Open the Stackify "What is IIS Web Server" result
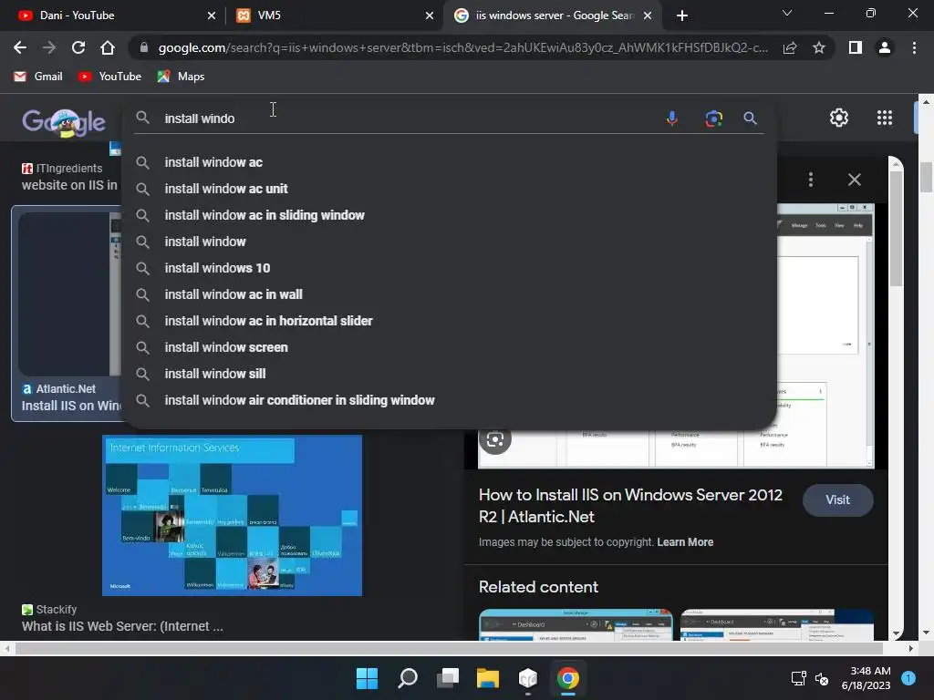Image resolution: width=934 pixels, height=700 pixels. click(x=122, y=626)
